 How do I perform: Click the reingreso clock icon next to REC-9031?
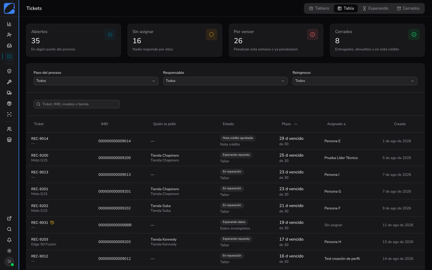point(52,222)
